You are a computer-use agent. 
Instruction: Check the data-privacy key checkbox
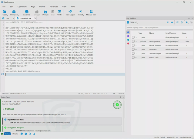click(x=133, y=37)
